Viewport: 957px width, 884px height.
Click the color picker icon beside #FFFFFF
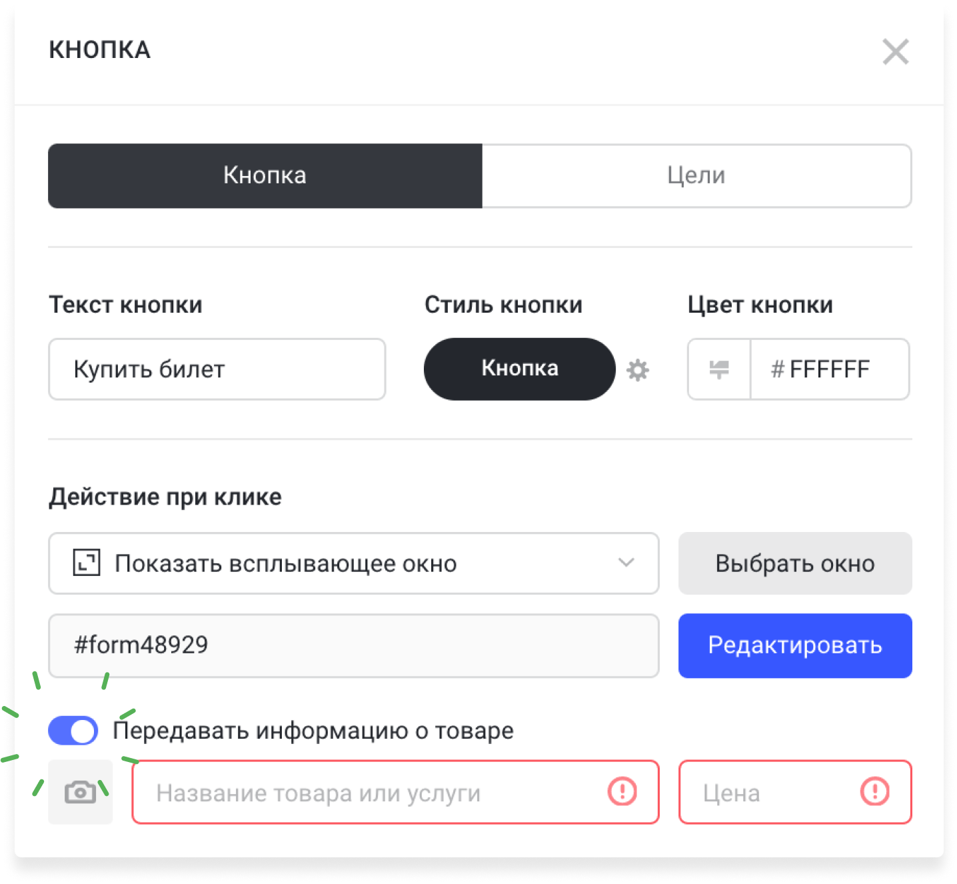719,369
